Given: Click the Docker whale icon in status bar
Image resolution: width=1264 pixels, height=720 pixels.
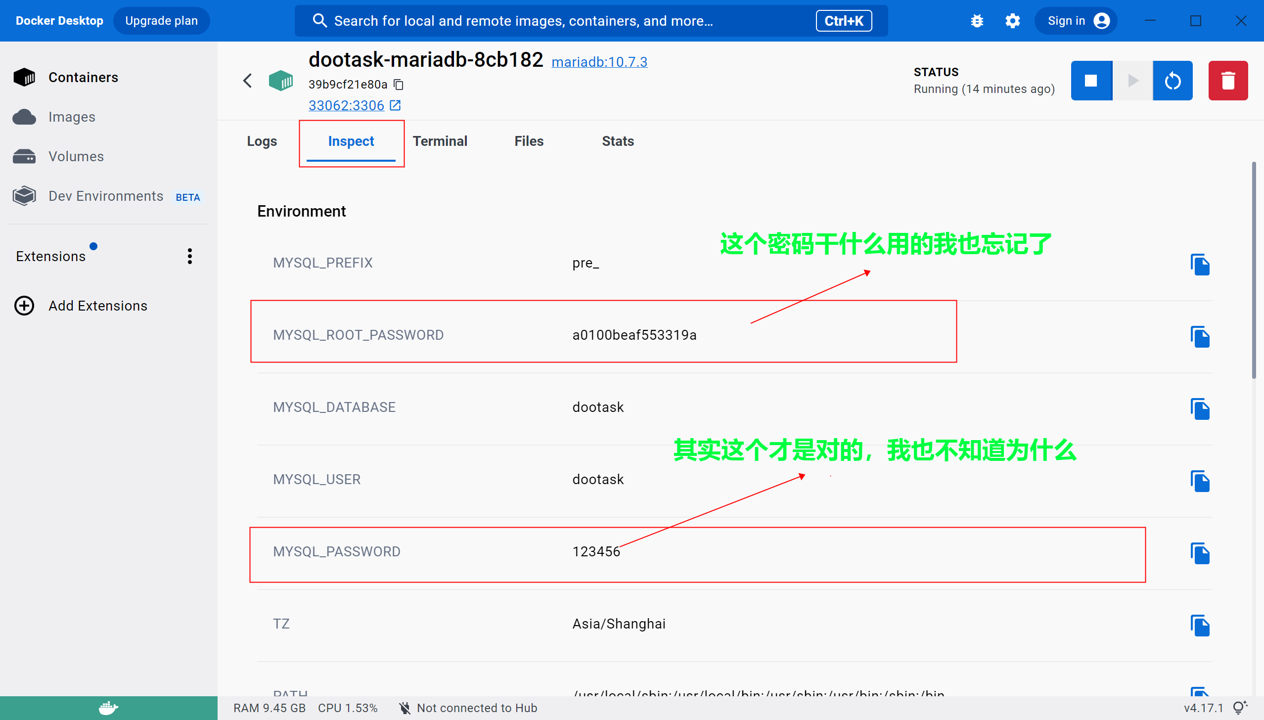Looking at the screenshot, I should coord(108,708).
